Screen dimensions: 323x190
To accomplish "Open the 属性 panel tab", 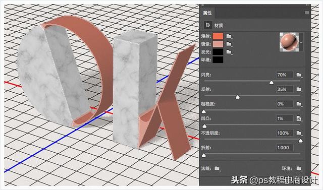I will pyautogui.click(x=207, y=13).
